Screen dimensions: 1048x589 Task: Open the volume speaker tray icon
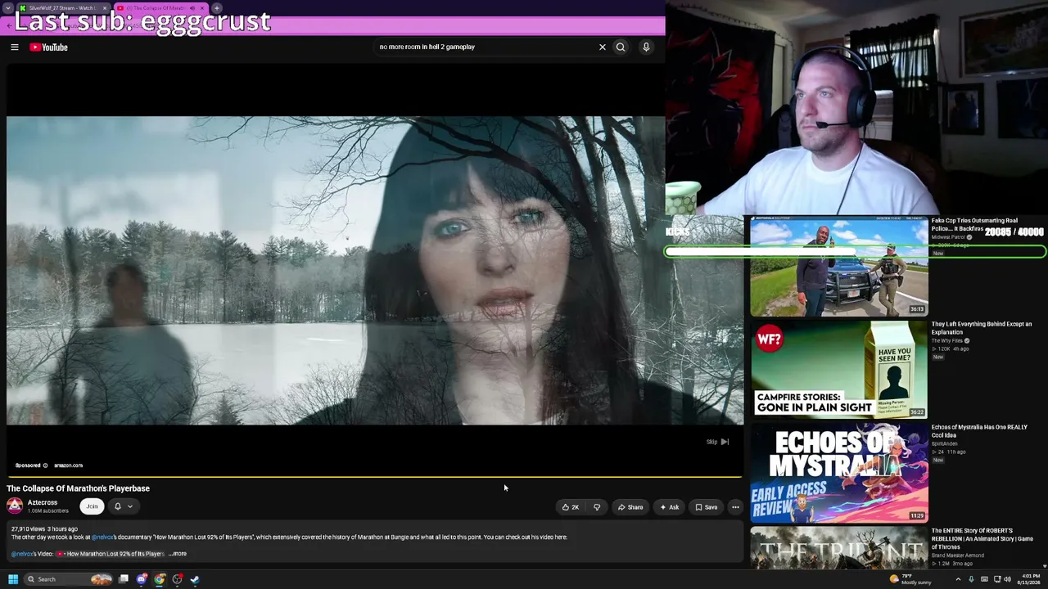point(1007,579)
